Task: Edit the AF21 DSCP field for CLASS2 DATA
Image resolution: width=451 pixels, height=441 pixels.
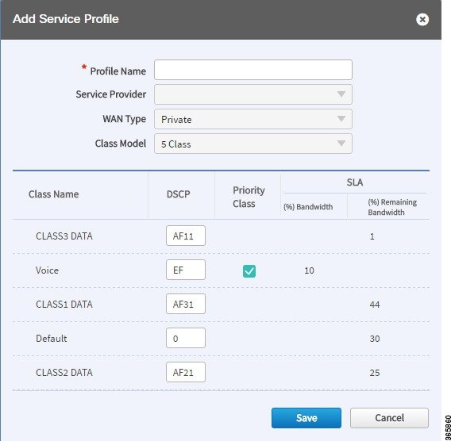Action: pos(186,372)
